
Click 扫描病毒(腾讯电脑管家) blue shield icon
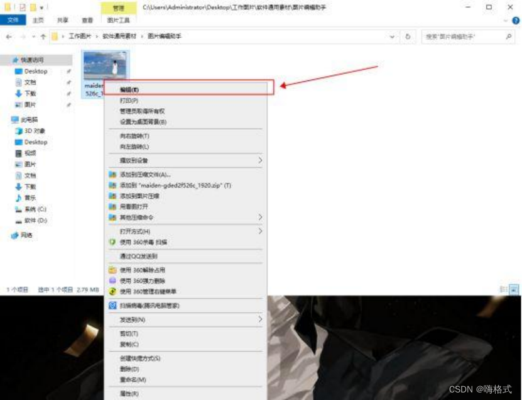pos(112,305)
